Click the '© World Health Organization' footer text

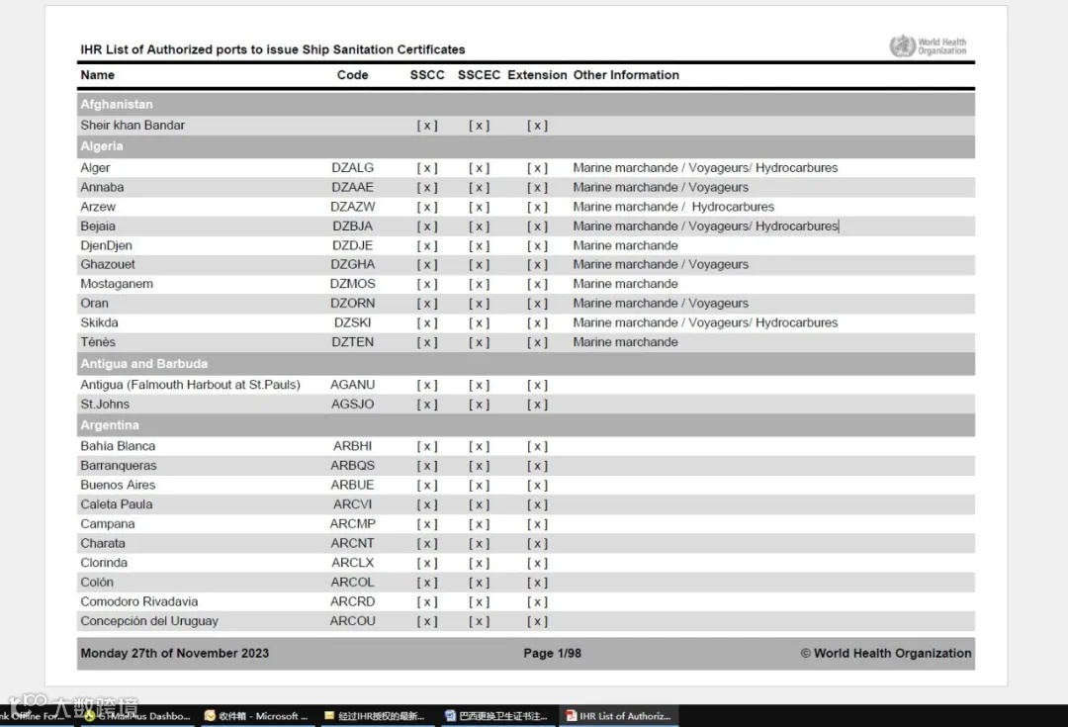[x=885, y=654]
